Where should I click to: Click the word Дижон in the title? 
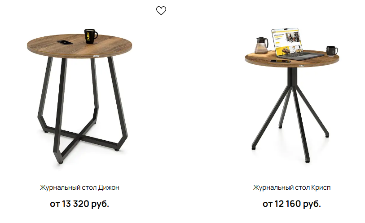(109, 187)
